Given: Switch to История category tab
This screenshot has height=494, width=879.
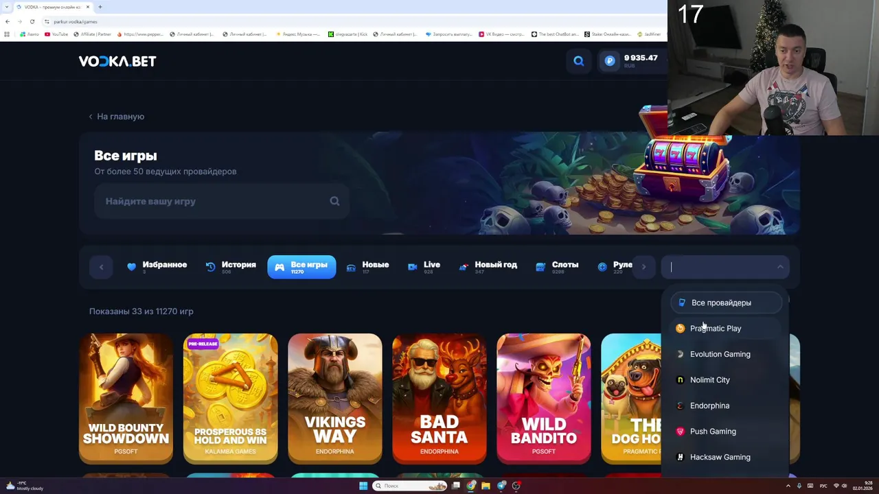Looking at the screenshot, I should tap(231, 267).
